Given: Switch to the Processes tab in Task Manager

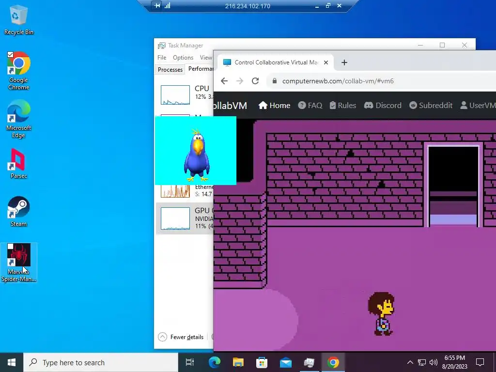Looking at the screenshot, I should (170, 70).
